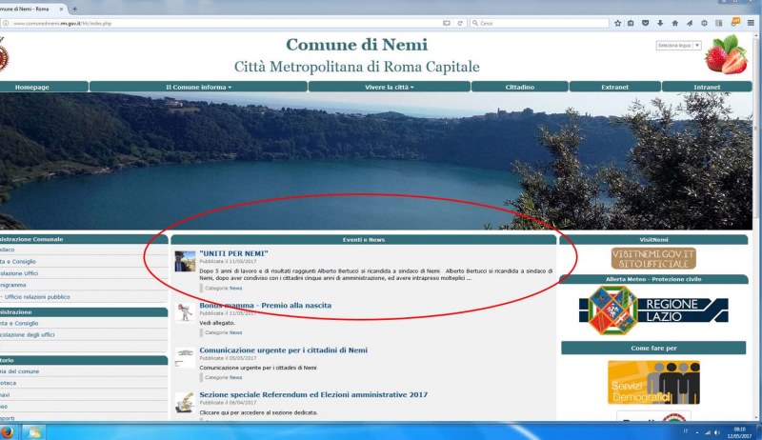Open the Seleziona lingua dropdown
Screen dimensions: 762x440
click(x=678, y=45)
